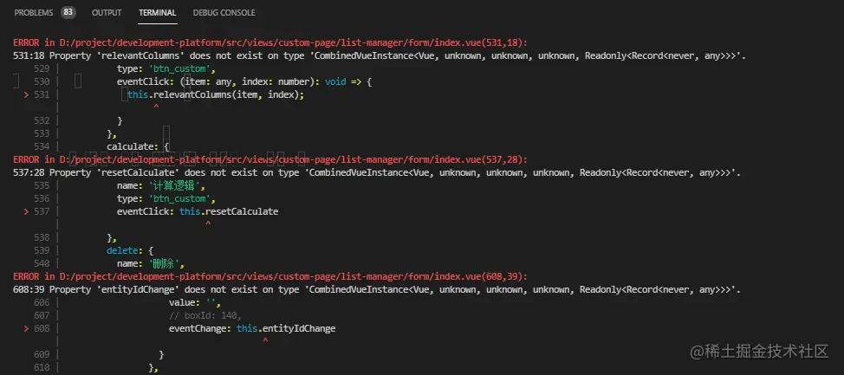
Task: Open the PROBLEMS panel tab
Action: click(x=34, y=12)
